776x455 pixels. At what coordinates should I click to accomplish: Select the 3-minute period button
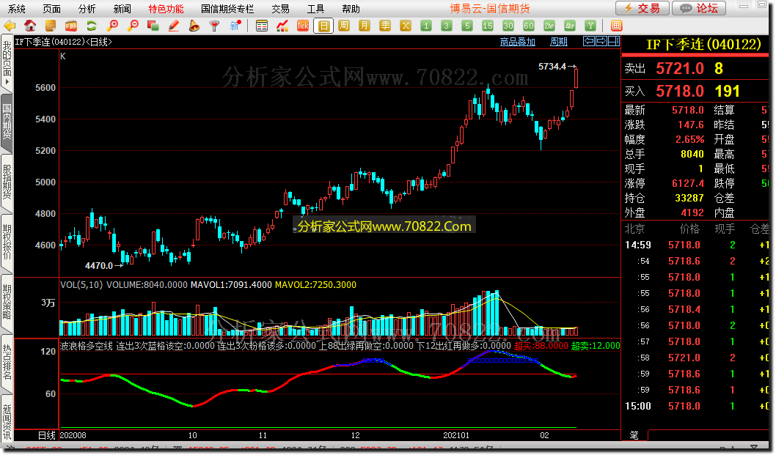[x=447, y=26]
